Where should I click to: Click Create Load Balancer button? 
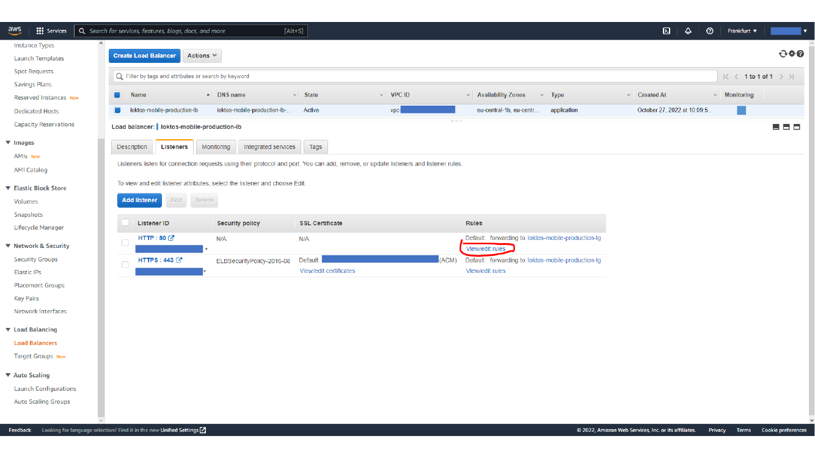coord(145,56)
